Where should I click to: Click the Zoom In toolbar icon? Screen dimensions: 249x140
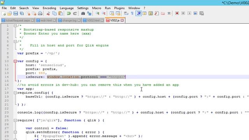[x=97, y=14]
